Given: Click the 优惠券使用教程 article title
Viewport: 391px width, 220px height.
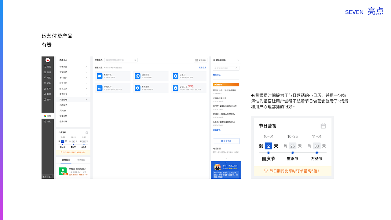Looking at the screenshot, I should [x=220, y=98].
